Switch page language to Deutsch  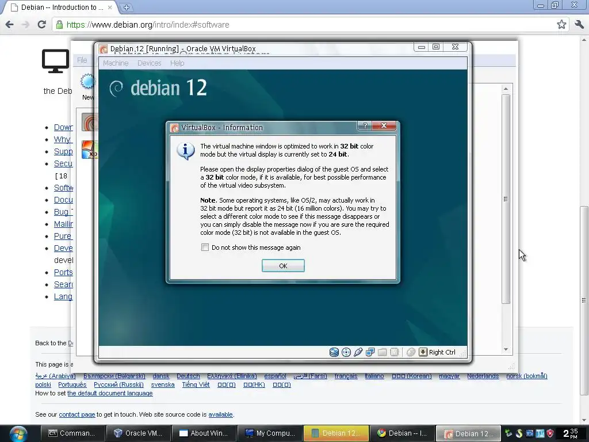tap(188, 376)
